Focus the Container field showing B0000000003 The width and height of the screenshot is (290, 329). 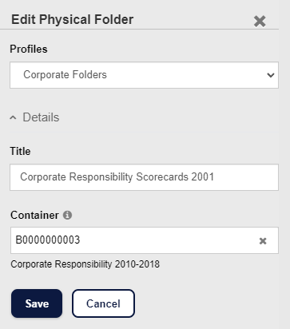[145, 240]
